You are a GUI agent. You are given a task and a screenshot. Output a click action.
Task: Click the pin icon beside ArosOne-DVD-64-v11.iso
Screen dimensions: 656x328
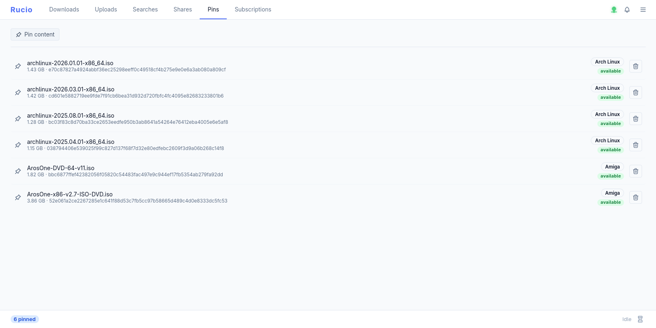click(x=18, y=171)
